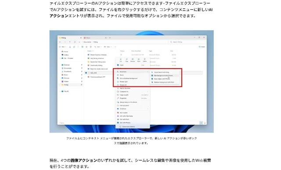
Task: Open the Details pane button
Action: point(202,47)
